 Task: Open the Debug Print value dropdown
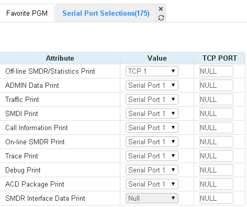tap(152, 170)
